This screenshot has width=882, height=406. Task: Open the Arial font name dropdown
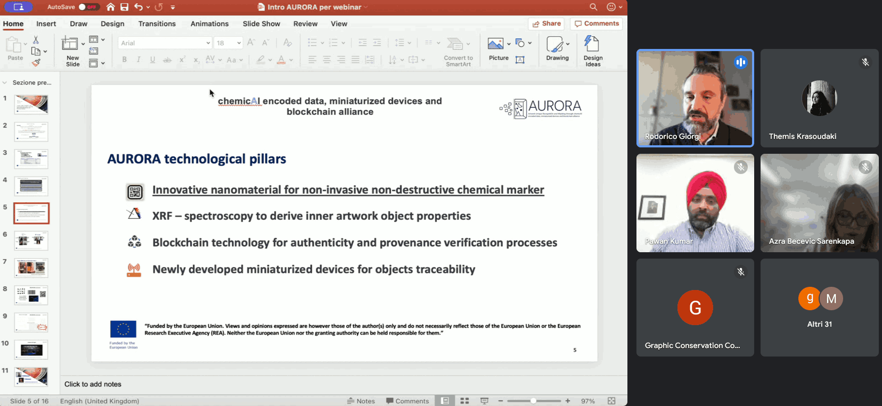point(208,43)
